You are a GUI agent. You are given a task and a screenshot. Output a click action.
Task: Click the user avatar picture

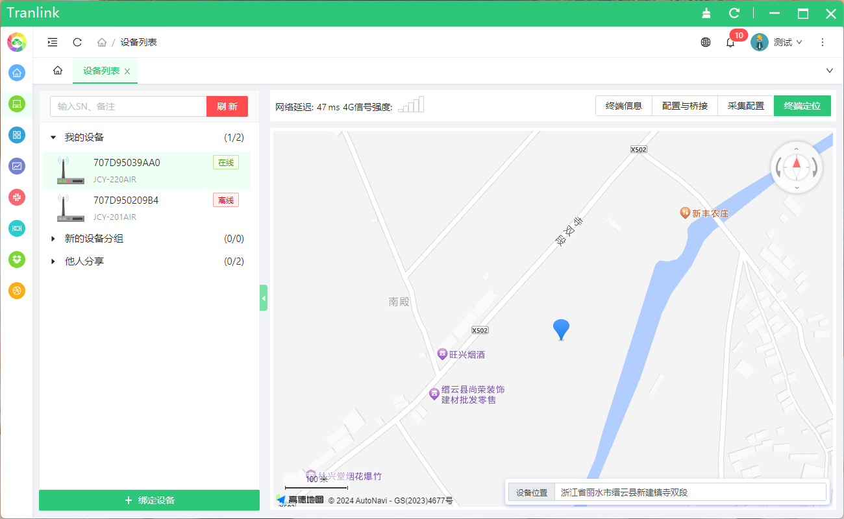760,42
